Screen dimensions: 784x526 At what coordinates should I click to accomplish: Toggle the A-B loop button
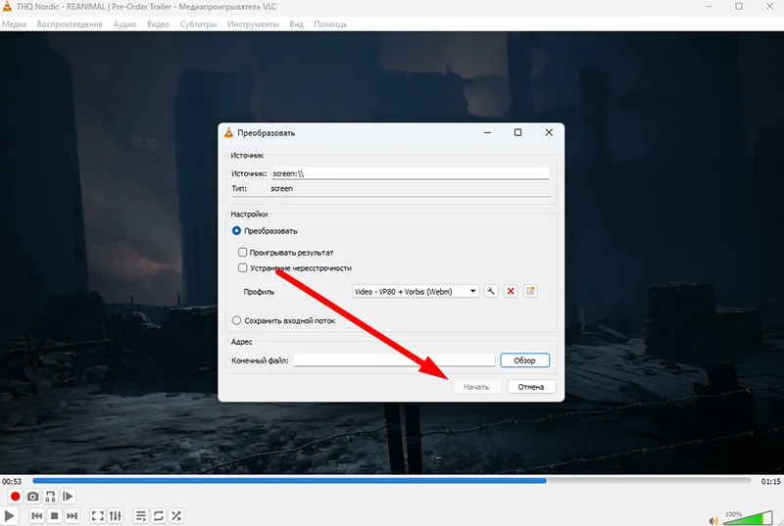point(50,497)
